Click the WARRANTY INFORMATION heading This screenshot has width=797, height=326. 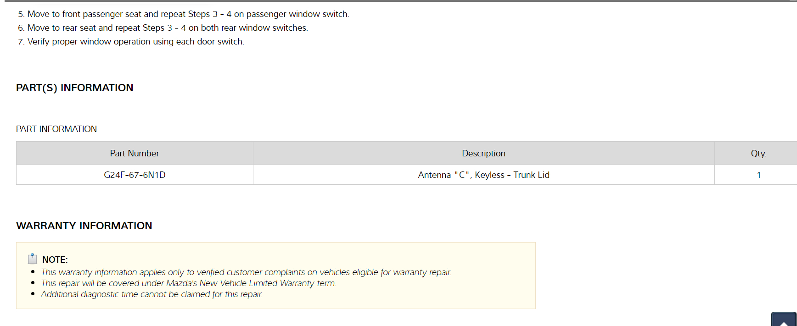click(x=84, y=226)
